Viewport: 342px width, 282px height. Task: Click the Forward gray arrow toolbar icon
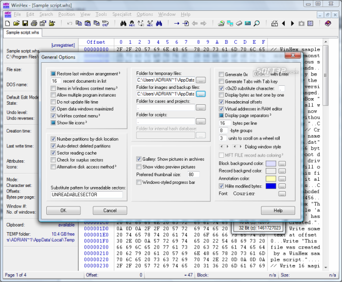[203, 23]
